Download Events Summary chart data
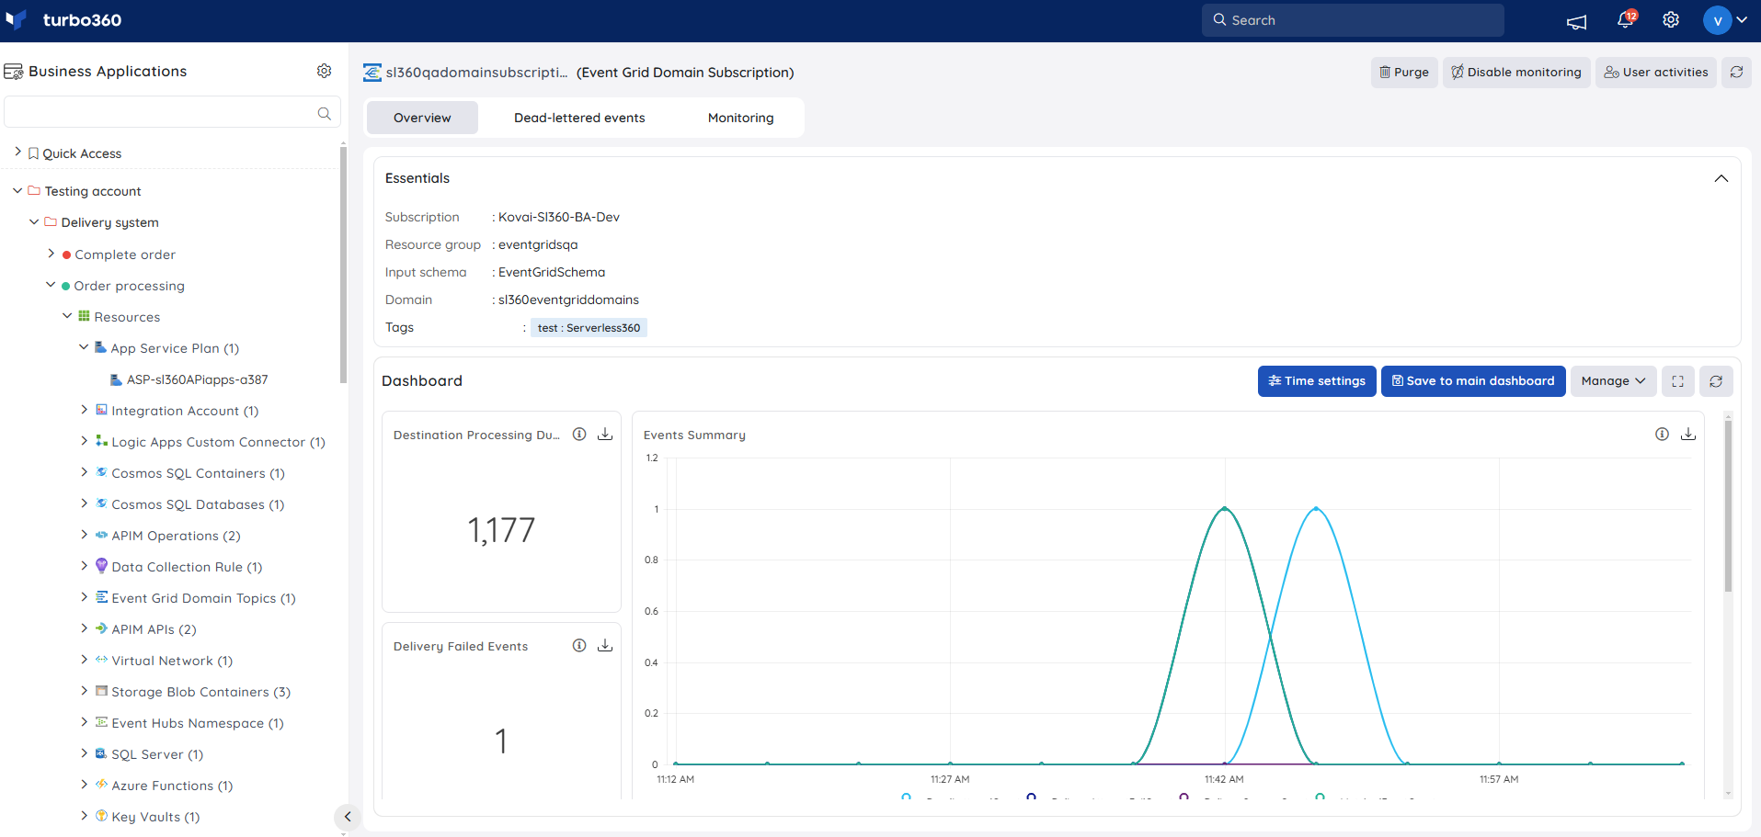The height and width of the screenshot is (837, 1761). (1688, 435)
